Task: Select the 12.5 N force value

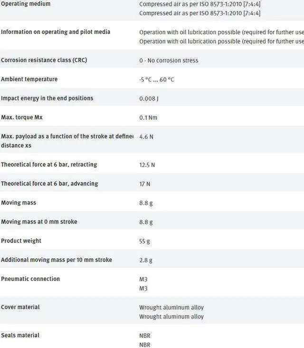Action: (x=147, y=165)
